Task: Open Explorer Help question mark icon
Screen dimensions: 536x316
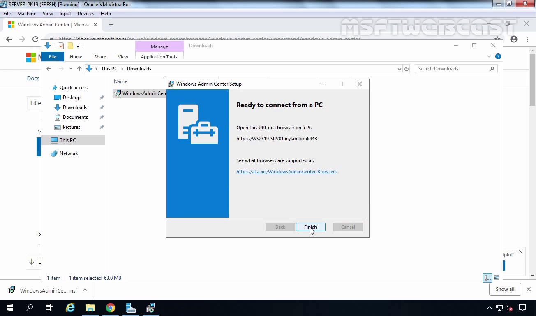Action: tap(498, 56)
